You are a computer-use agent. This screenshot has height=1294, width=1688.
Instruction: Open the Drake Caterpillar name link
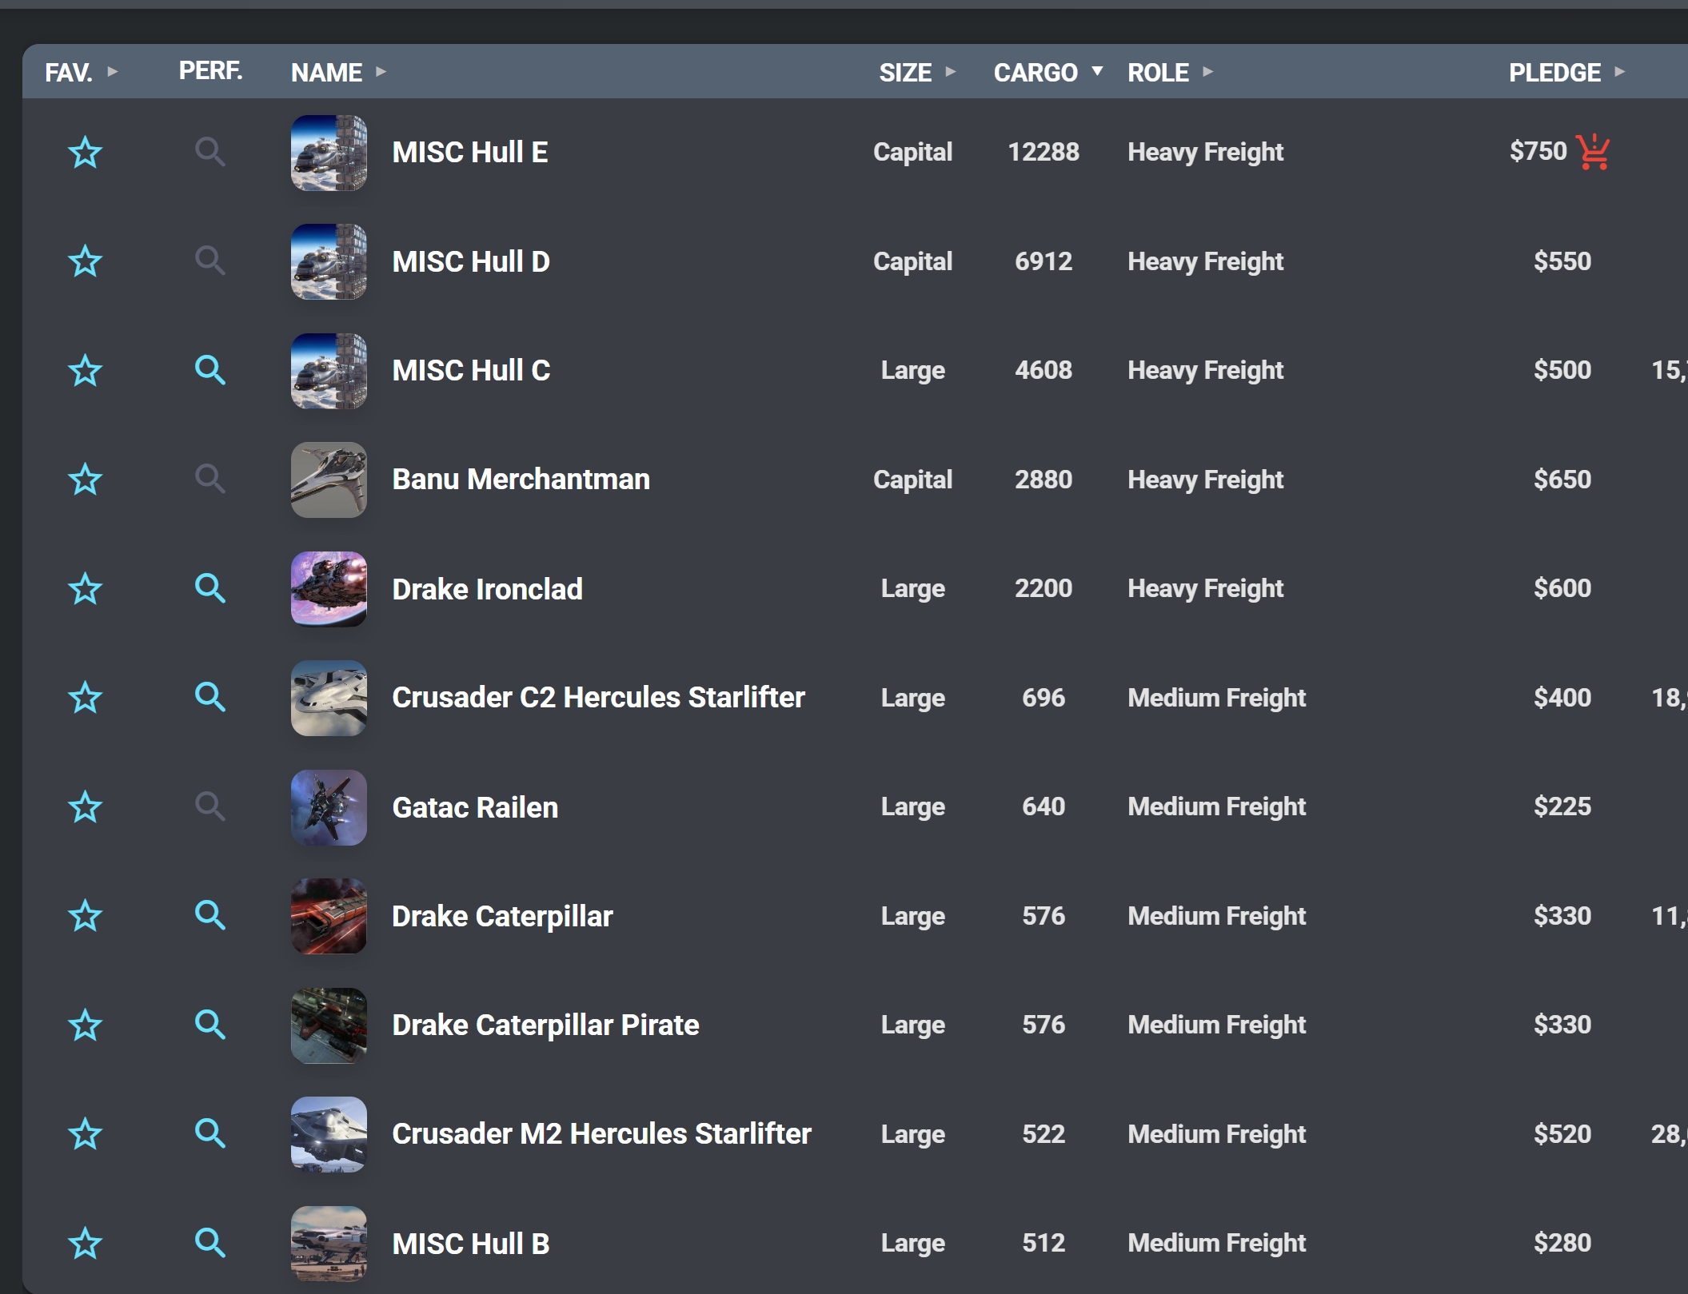click(502, 916)
